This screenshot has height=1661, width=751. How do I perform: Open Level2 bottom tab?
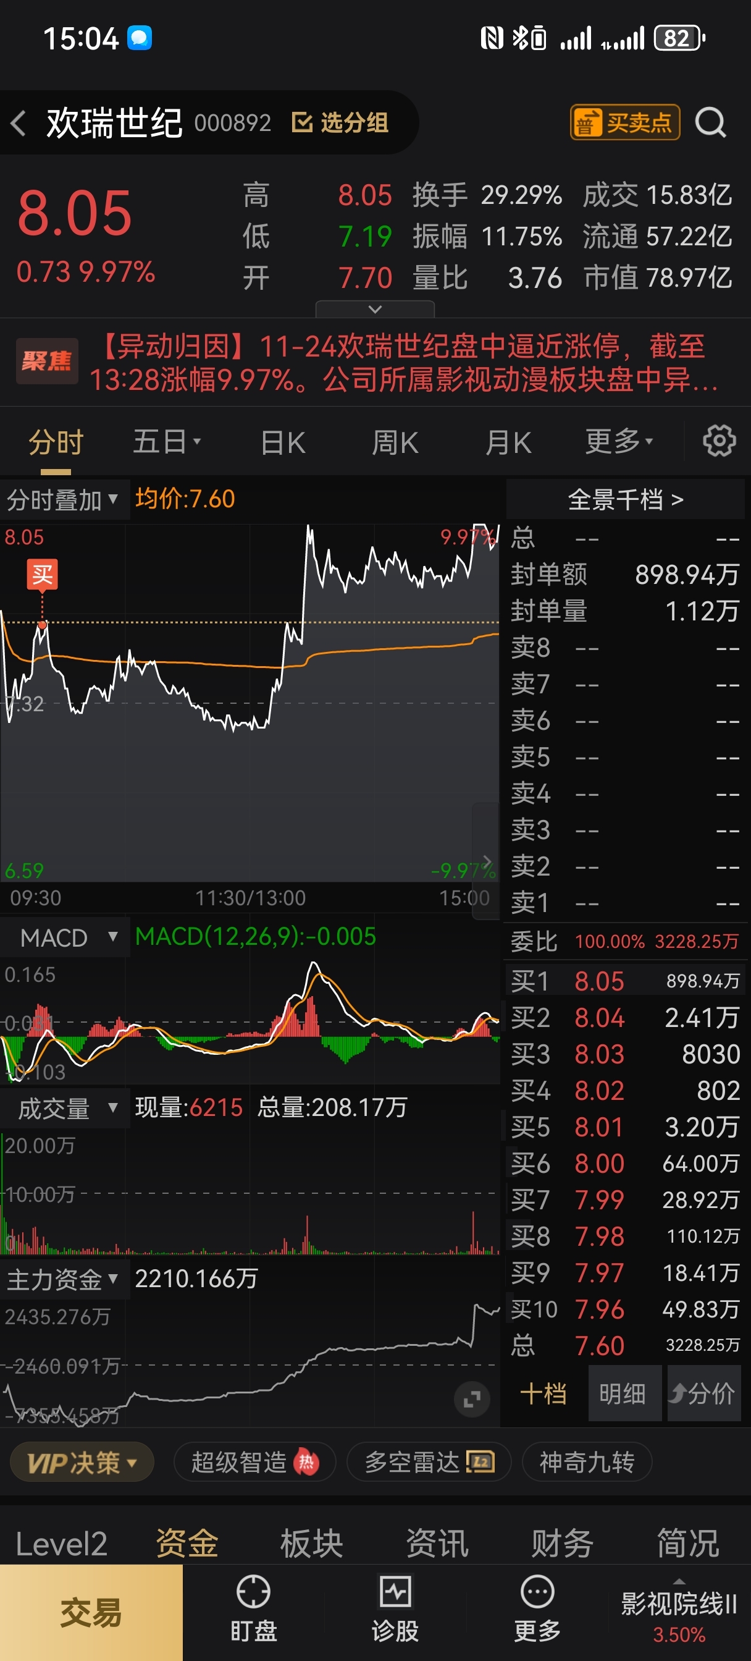(x=61, y=1544)
